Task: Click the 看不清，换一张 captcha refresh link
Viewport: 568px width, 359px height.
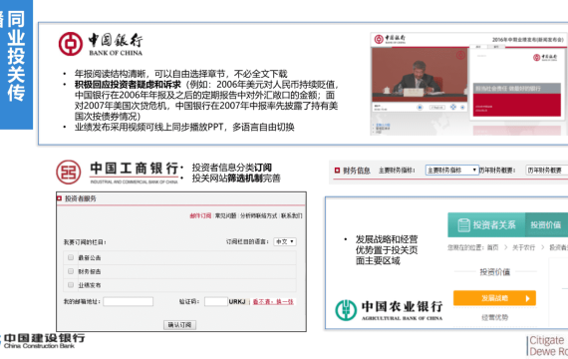Action: click(273, 302)
